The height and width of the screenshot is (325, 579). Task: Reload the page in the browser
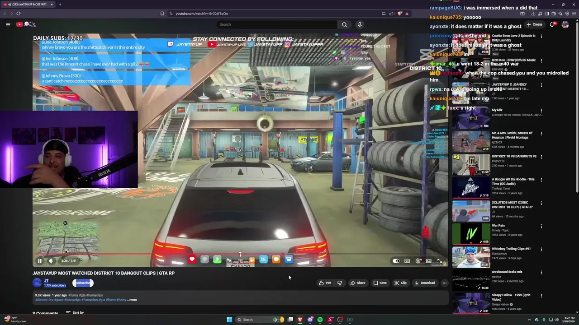19,14
